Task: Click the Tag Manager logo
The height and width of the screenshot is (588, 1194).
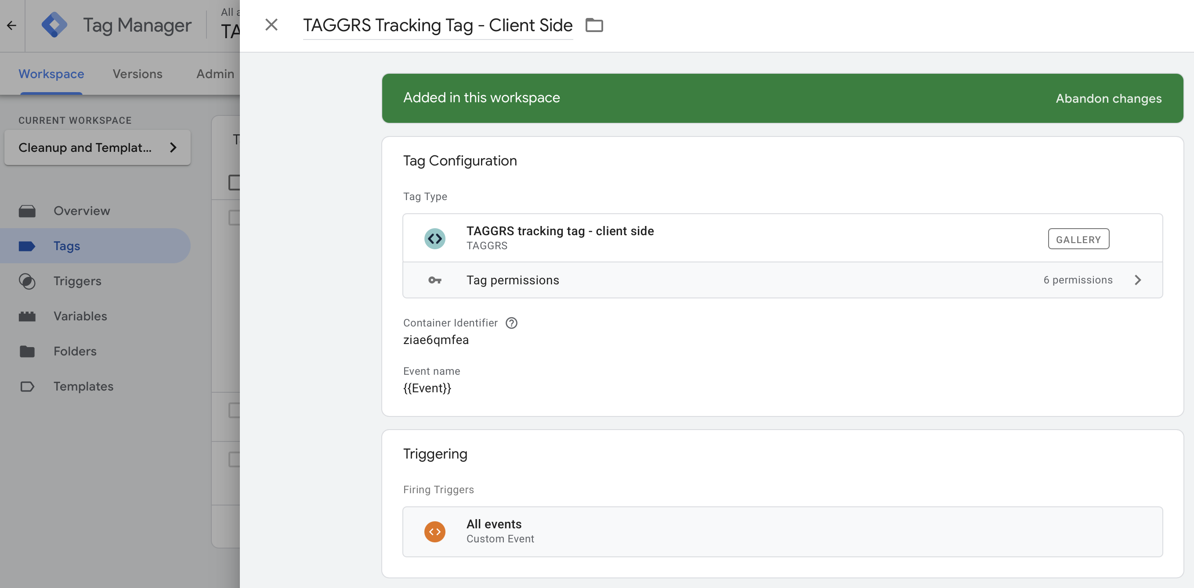Action: (x=54, y=25)
